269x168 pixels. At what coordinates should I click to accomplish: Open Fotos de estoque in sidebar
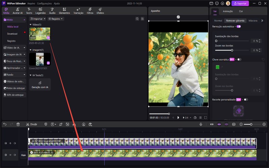pyautogui.click(x=14, y=88)
